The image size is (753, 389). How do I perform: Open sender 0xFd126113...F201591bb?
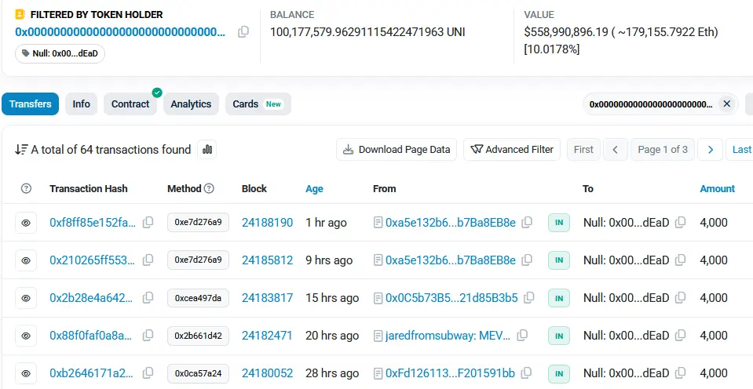pos(450,373)
